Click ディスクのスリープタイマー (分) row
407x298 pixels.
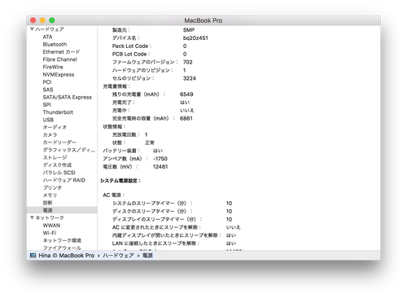click(x=172, y=211)
